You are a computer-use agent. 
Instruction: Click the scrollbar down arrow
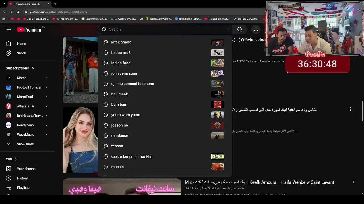[x=362, y=194]
